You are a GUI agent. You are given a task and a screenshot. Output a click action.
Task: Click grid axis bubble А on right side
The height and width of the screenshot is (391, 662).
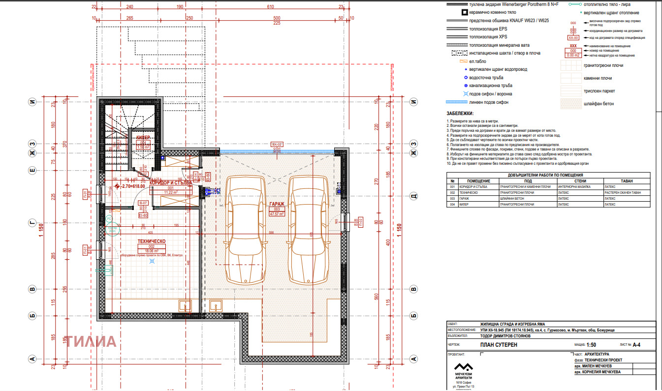pyautogui.click(x=413, y=359)
